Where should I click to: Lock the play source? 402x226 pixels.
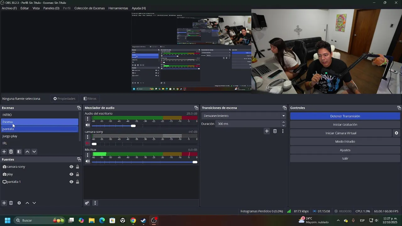coord(77,174)
